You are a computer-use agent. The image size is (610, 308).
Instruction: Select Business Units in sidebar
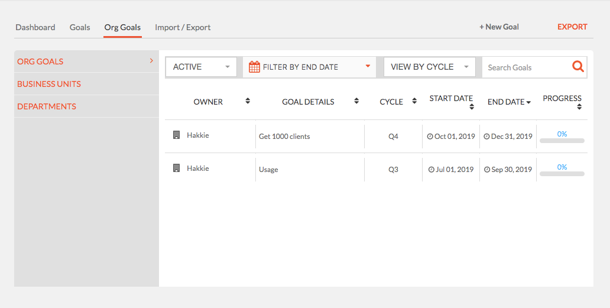point(49,84)
